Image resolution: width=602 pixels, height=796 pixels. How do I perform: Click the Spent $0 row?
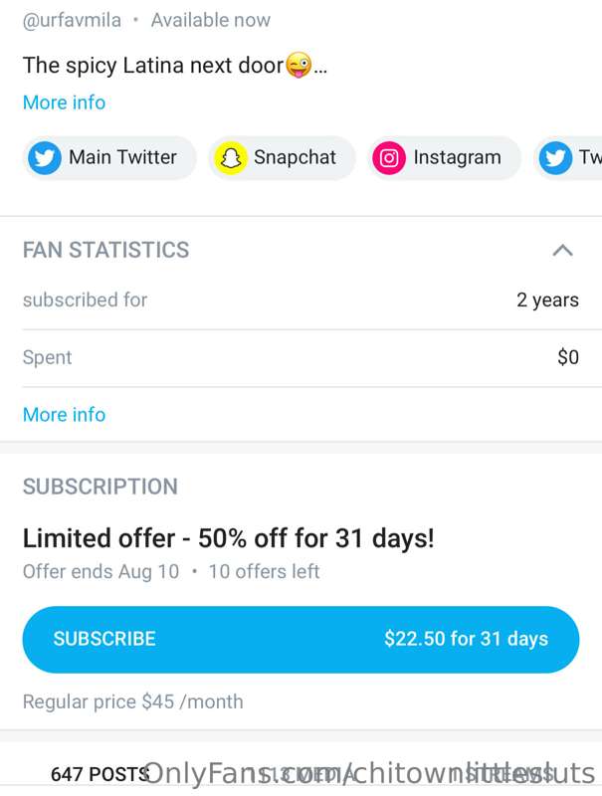[301, 357]
